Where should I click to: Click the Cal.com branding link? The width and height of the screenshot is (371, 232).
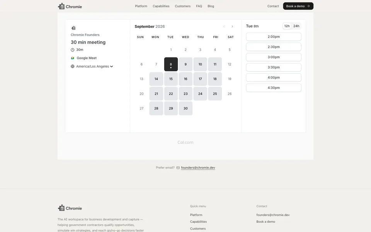[185, 142]
